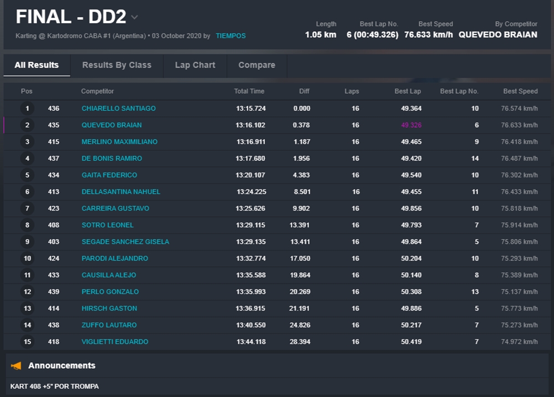This screenshot has height=397, width=554.
Task: Open the Lap Chart tab
Action: coord(195,65)
